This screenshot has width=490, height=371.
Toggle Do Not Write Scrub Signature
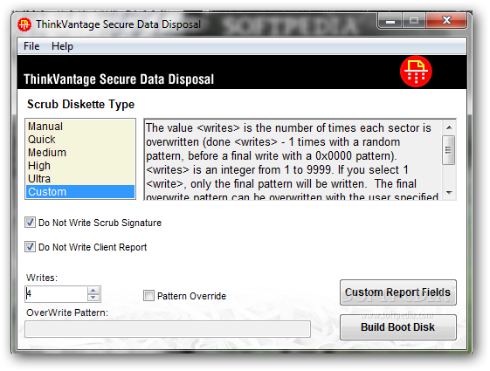tap(30, 223)
